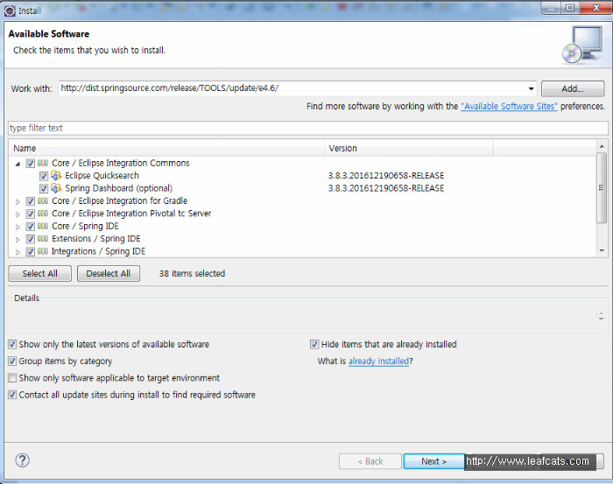
Task: Click the category icon of Core / Spring IDE
Action: point(43,226)
